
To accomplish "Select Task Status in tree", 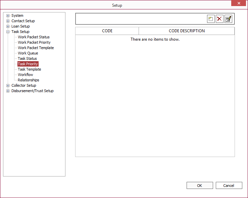I will click(28, 58).
